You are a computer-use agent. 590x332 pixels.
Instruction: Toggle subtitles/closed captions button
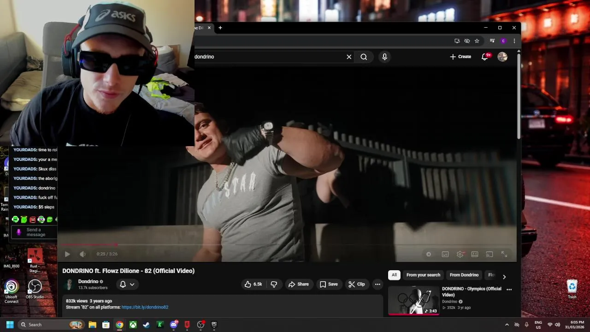pos(445,254)
